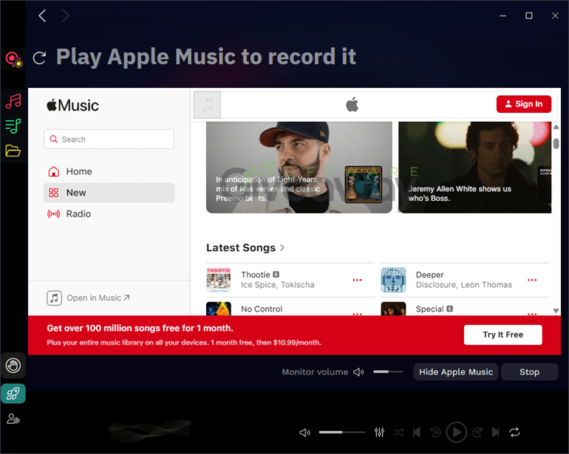Click the Apple logo in header
The image size is (569, 454).
click(x=352, y=104)
